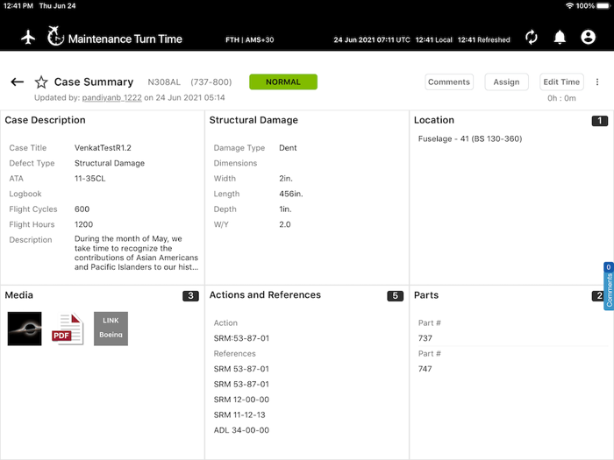Open the Comments button
Image resolution: width=614 pixels, height=460 pixels.
pyautogui.click(x=449, y=81)
